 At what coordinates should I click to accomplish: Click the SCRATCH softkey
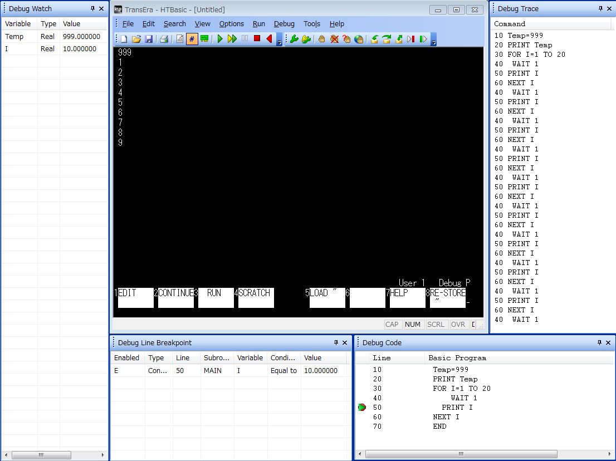(256, 298)
